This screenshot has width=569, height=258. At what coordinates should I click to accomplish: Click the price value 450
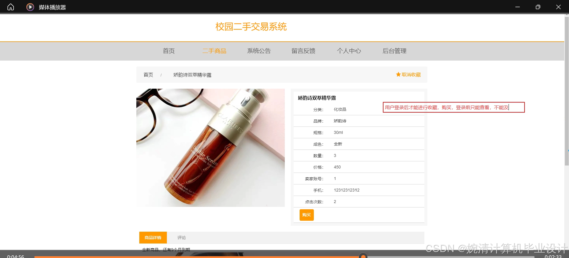[x=337, y=167]
